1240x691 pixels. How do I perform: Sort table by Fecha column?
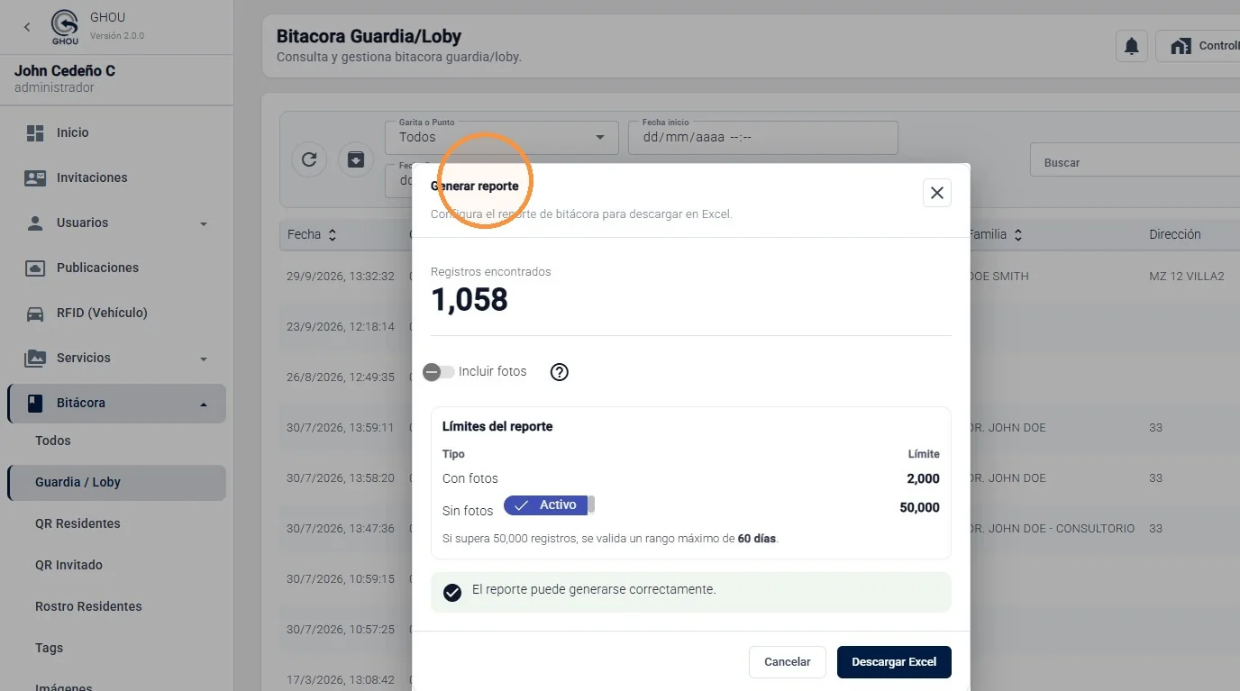click(x=312, y=234)
